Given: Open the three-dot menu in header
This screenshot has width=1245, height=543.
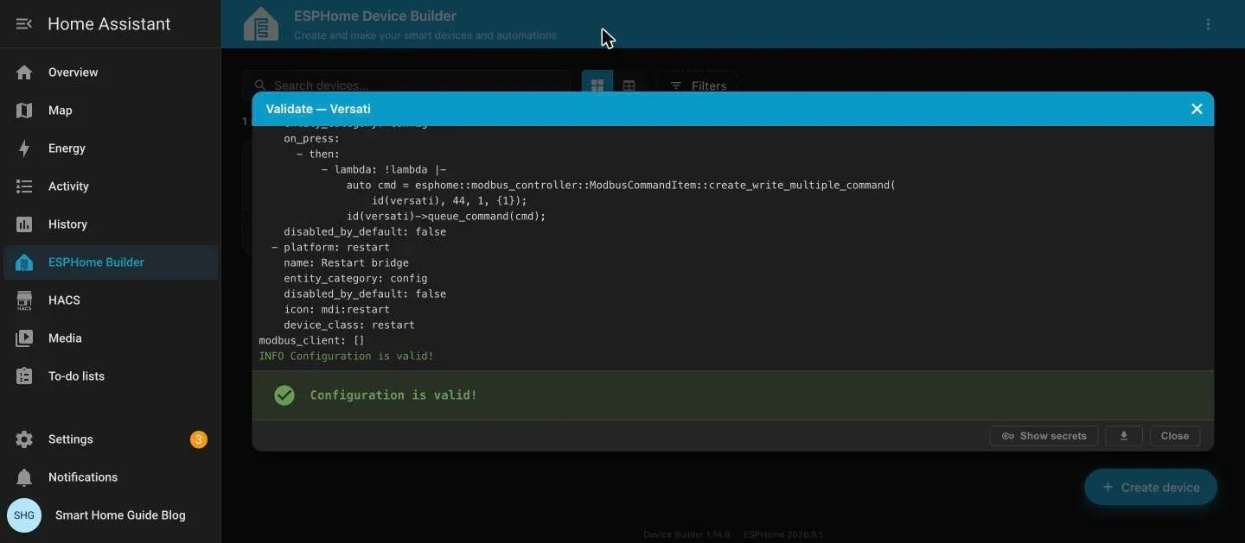Looking at the screenshot, I should coord(1208,24).
